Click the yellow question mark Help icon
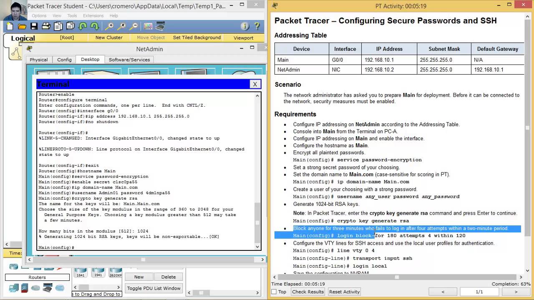 [x=257, y=26]
